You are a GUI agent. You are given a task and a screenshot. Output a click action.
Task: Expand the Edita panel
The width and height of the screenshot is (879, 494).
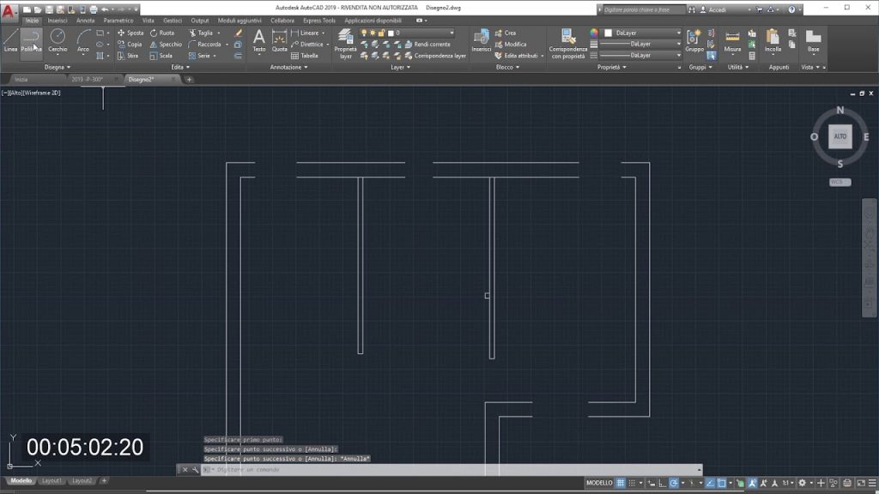tap(180, 67)
